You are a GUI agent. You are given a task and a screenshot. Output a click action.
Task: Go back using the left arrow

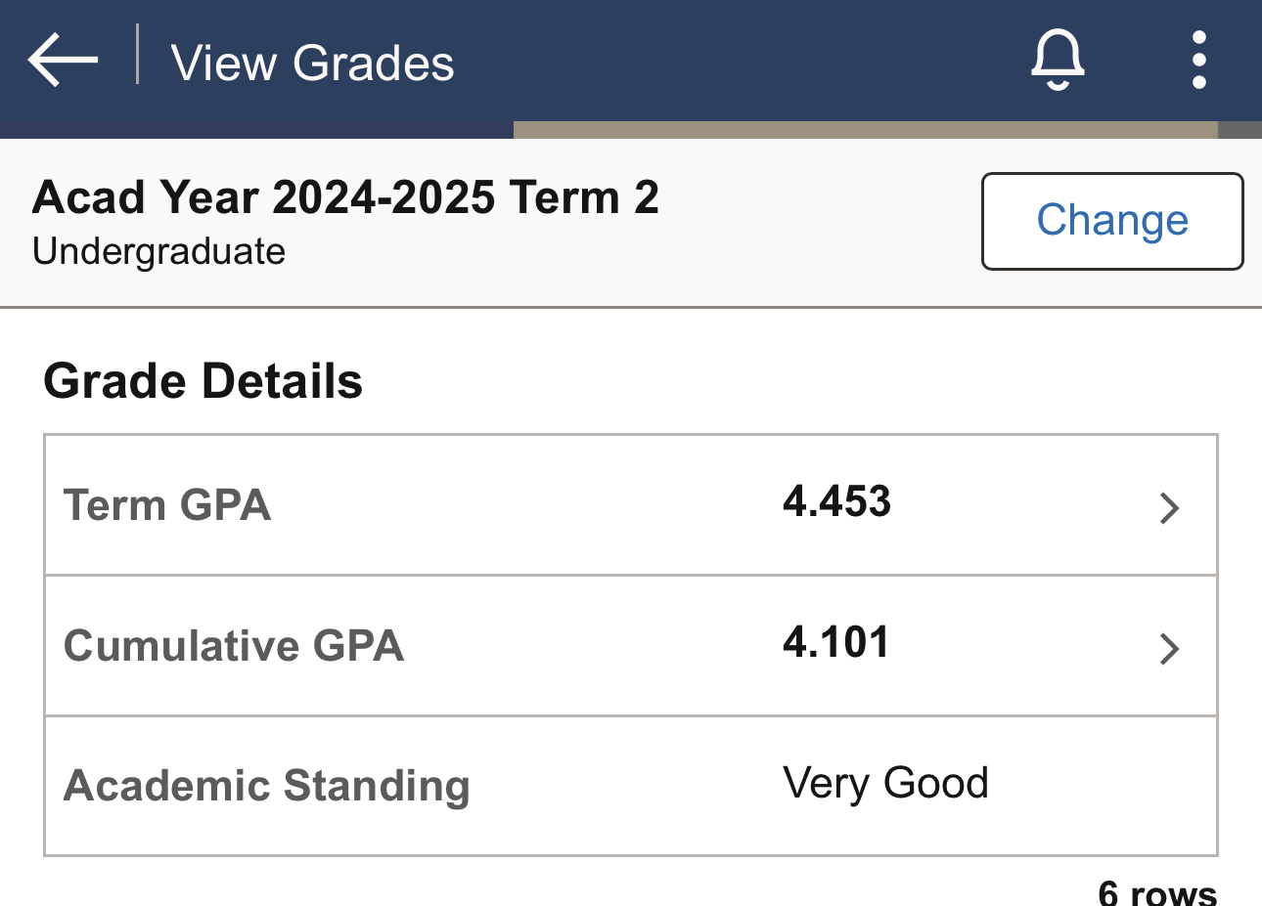63,61
